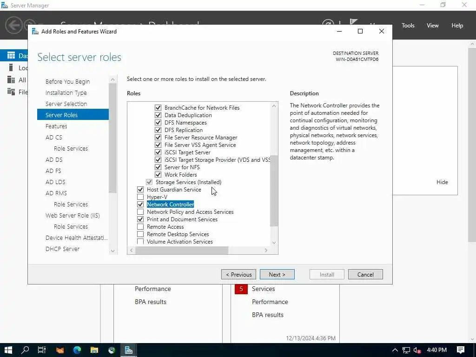Click roles list right scroll arrow

pos(266,250)
